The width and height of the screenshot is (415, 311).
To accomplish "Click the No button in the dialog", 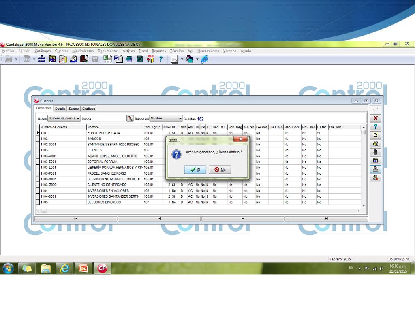I will coord(220,170).
